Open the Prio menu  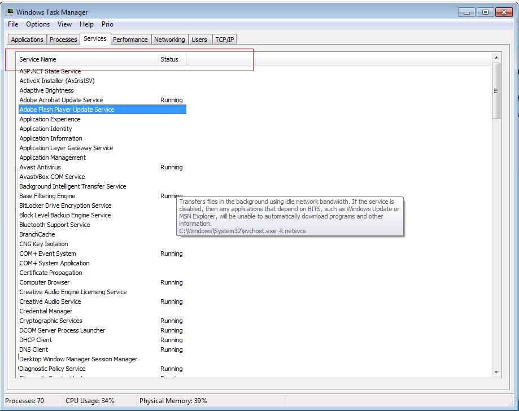107,24
